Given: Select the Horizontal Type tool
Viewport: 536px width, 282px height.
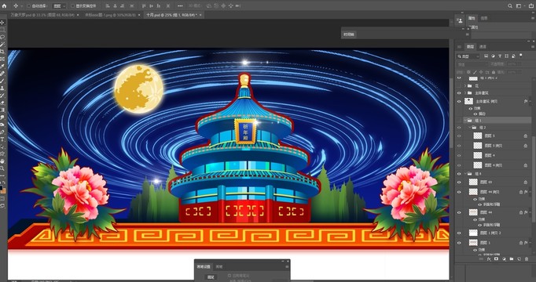Looking at the screenshot, I should click(x=2, y=139).
